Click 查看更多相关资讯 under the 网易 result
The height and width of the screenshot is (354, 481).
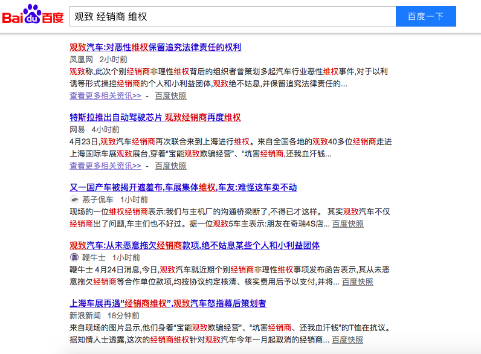[106, 166]
